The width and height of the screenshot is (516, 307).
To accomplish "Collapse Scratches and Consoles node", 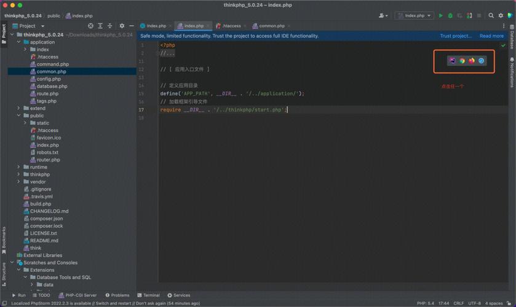I will (x=12, y=262).
